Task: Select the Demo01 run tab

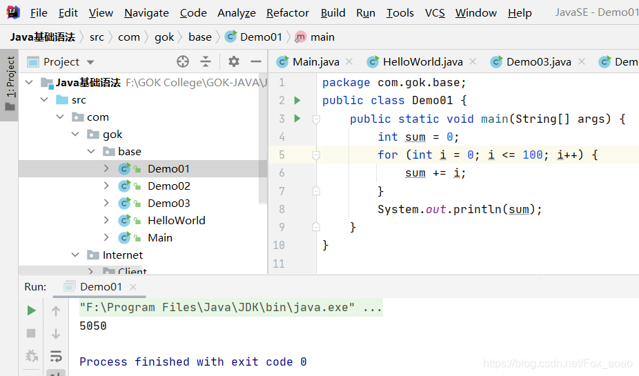Action: (101, 287)
